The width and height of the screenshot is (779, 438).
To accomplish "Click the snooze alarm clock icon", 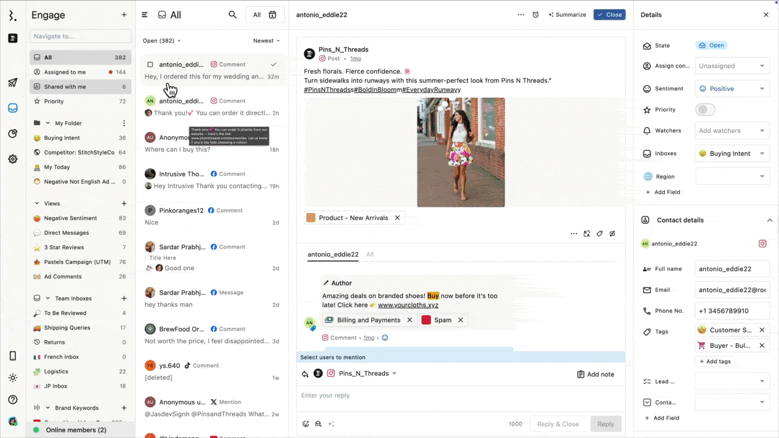I will (x=536, y=15).
